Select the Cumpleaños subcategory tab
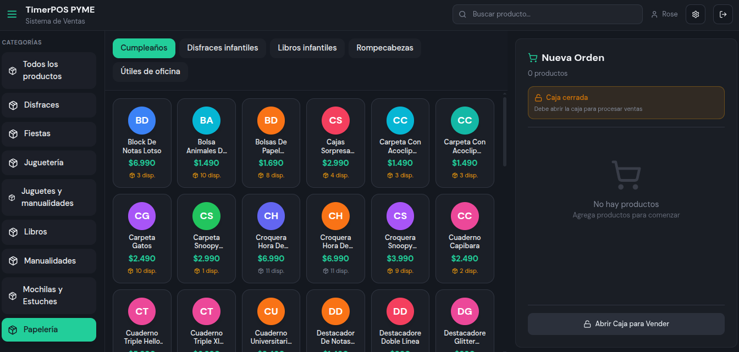This screenshot has width=739, height=352. point(144,48)
